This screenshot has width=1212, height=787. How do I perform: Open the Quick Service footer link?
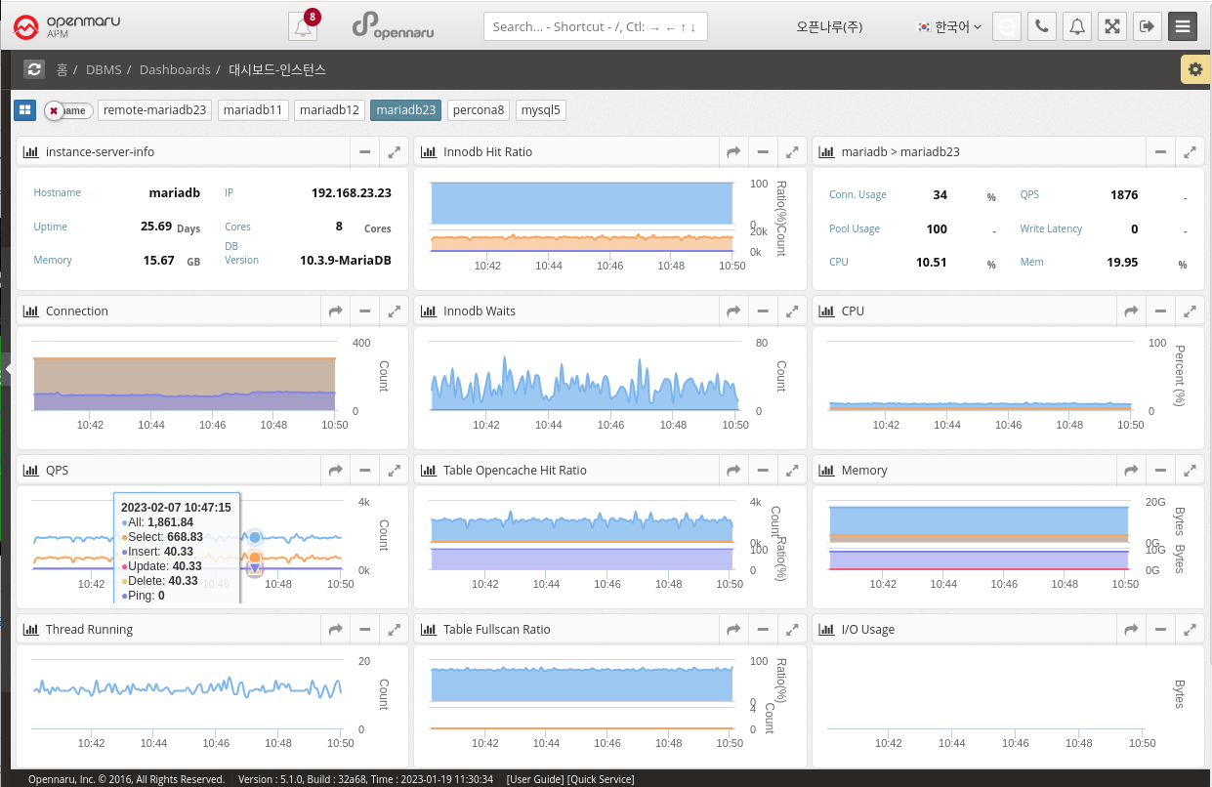tap(600, 779)
